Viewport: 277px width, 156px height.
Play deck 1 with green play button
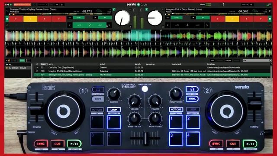coord(105,18)
